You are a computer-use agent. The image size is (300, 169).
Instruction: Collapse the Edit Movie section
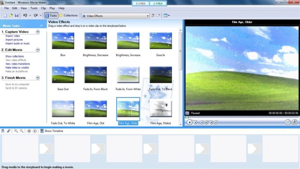tap(38, 50)
